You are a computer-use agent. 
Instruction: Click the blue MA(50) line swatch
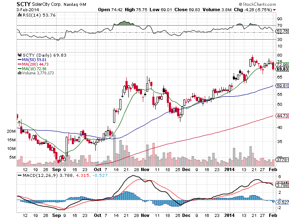pos(19,60)
